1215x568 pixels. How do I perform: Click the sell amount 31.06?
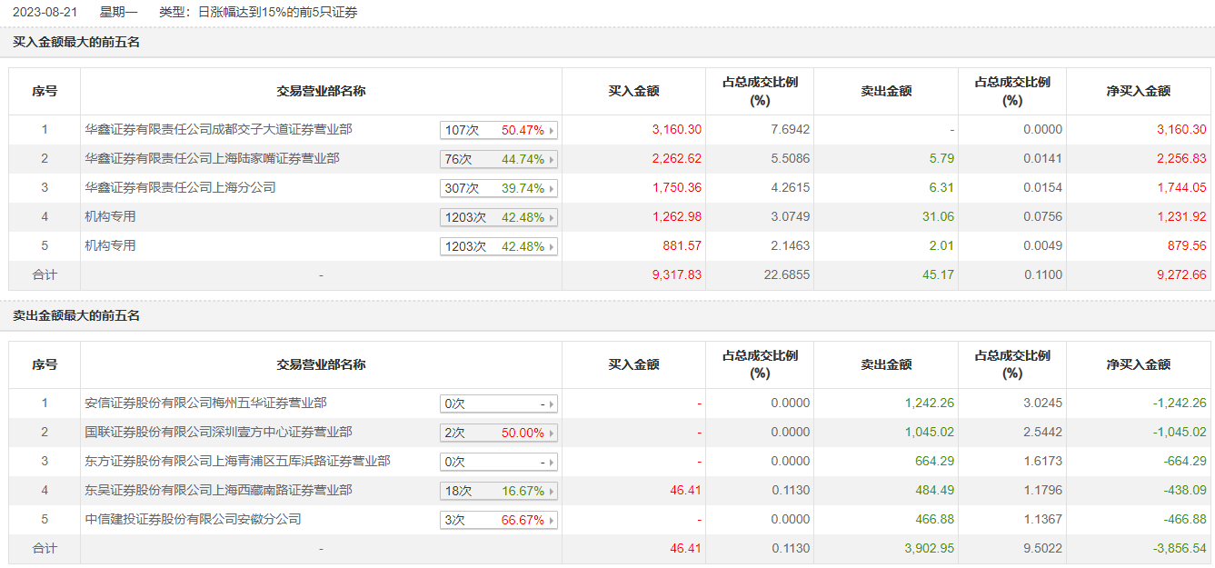(939, 217)
